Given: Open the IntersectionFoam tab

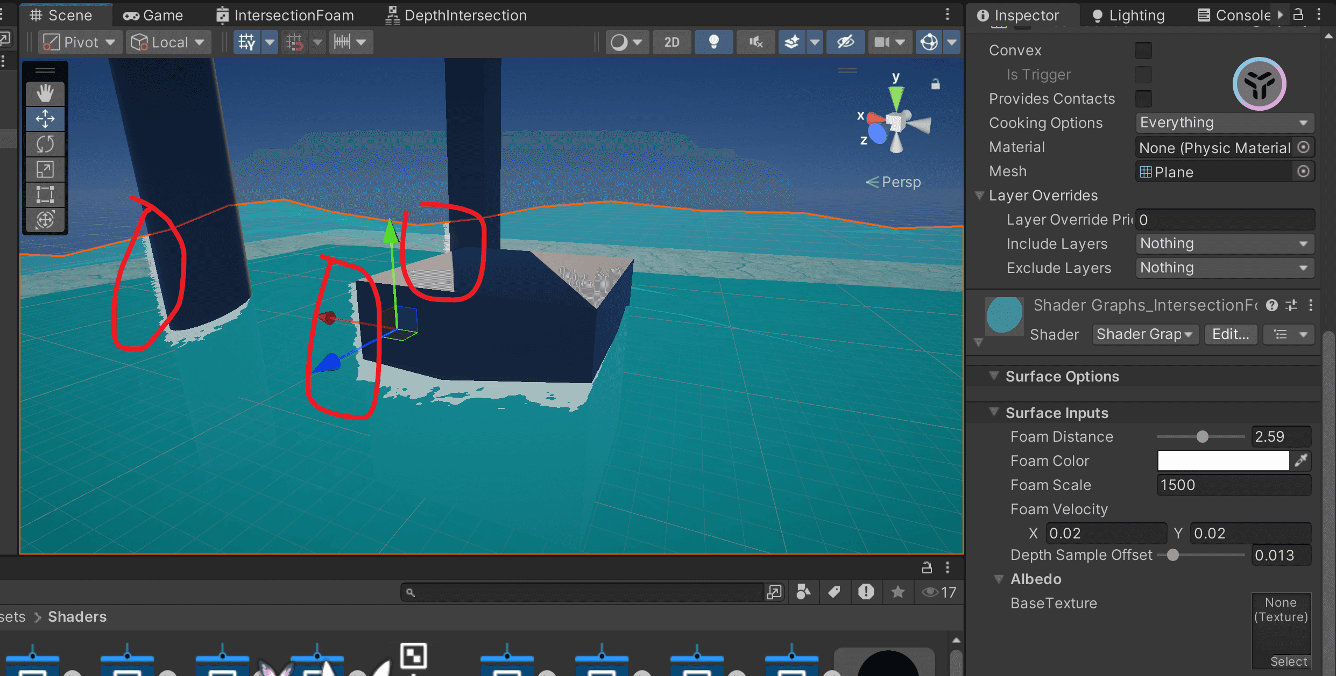Looking at the screenshot, I should [285, 15].
